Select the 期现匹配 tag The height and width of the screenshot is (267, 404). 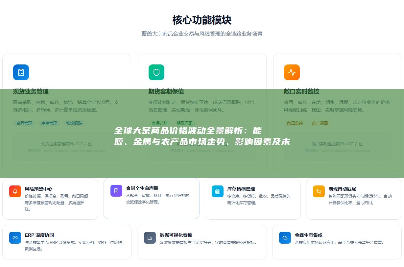pos(185,123)
